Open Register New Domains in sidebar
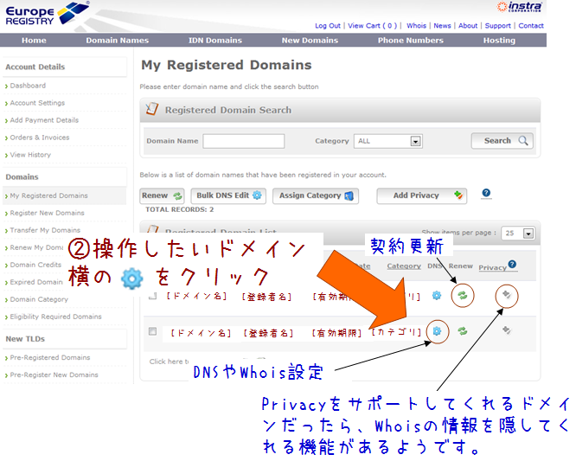Image resolution: width=576 pixels, height=461 pixels. tap(47, 213)
